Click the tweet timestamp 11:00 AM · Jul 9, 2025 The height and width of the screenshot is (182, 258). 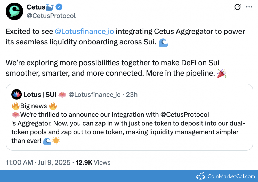pos(38,162)
